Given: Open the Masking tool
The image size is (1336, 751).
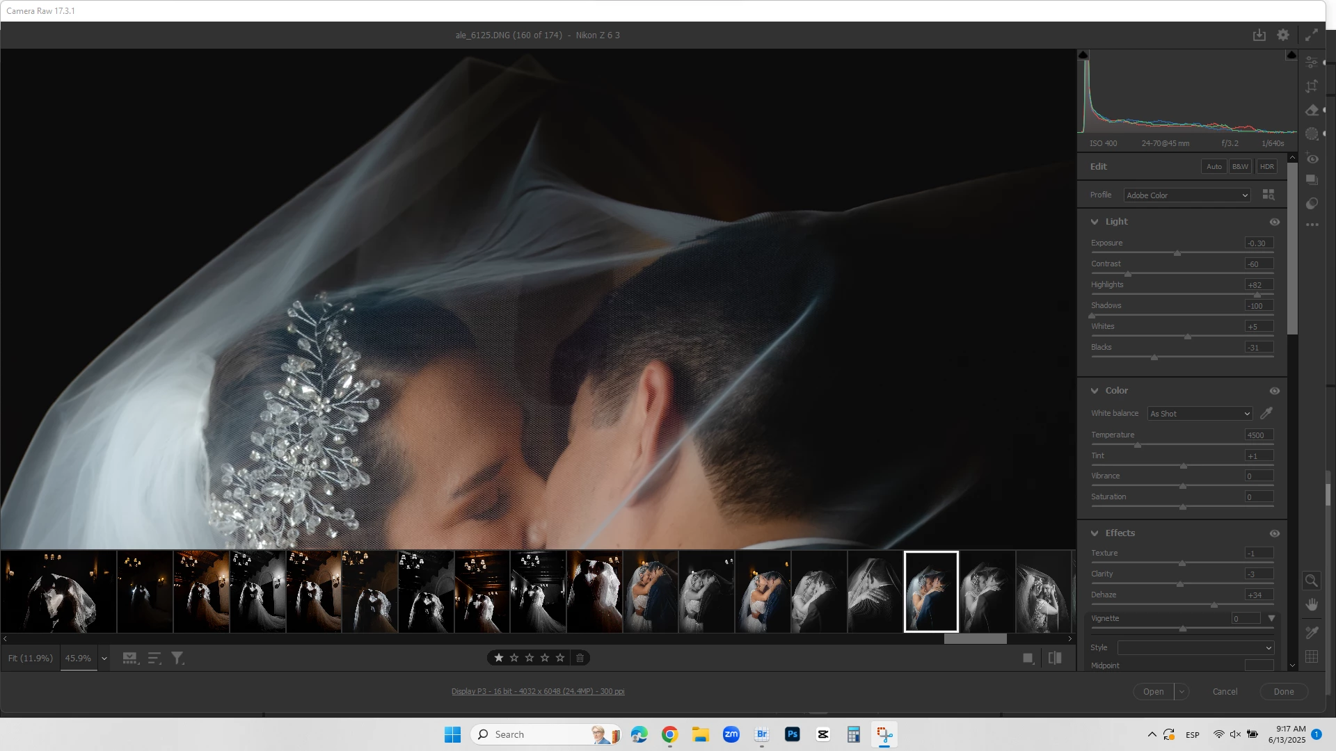Looking at the screenshot, I should point(1312,134).
